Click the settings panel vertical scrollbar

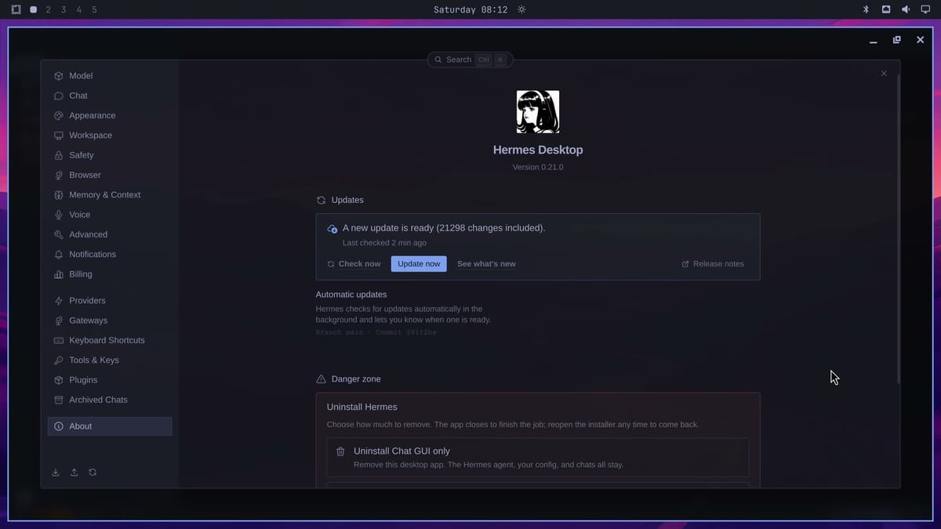(x=898, y=227)
